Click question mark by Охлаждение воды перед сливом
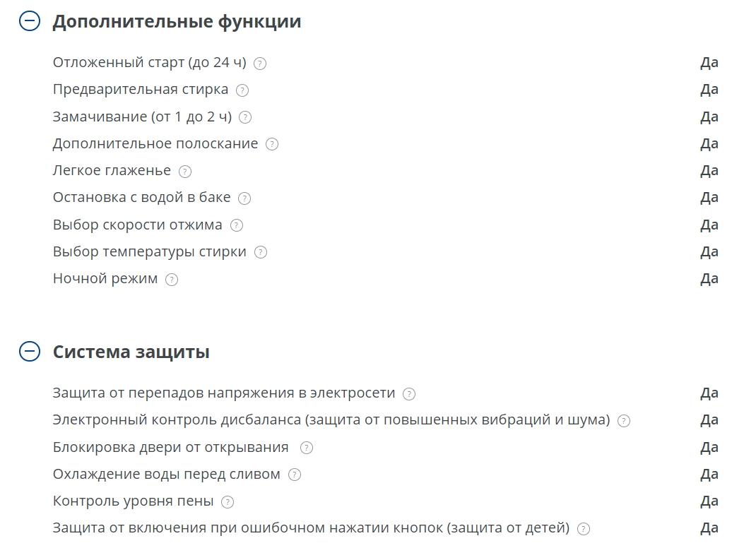 295,475
